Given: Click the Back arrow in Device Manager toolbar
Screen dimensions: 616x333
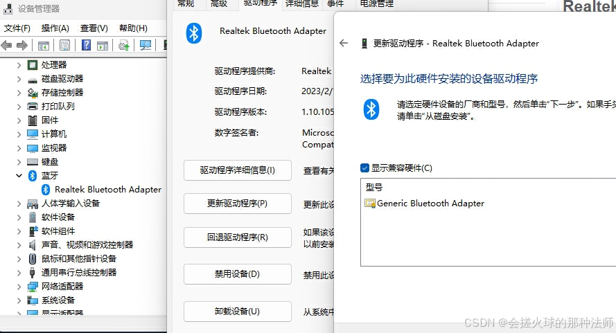Looking at the screenshot, I should click(7, 45).
